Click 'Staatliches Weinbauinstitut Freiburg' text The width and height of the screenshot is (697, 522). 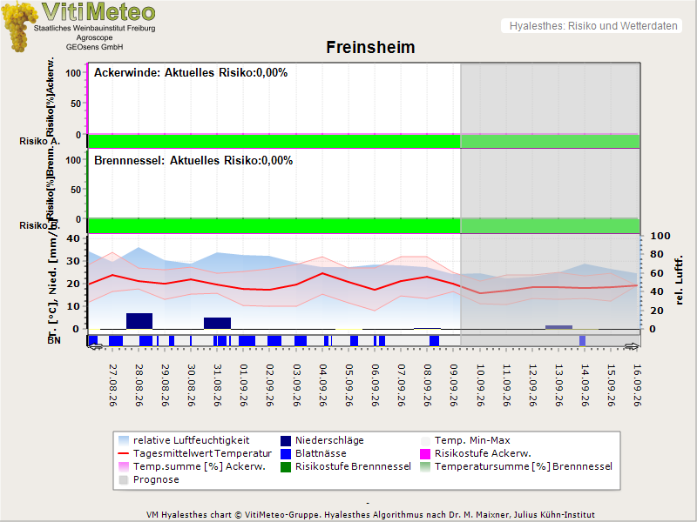[x=95, y=29]
